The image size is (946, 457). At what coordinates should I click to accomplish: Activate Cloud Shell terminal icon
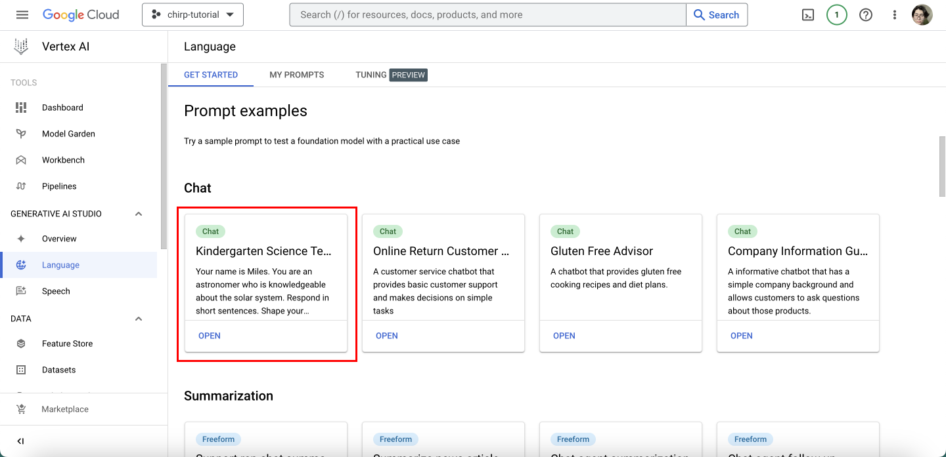pos(808,15)
